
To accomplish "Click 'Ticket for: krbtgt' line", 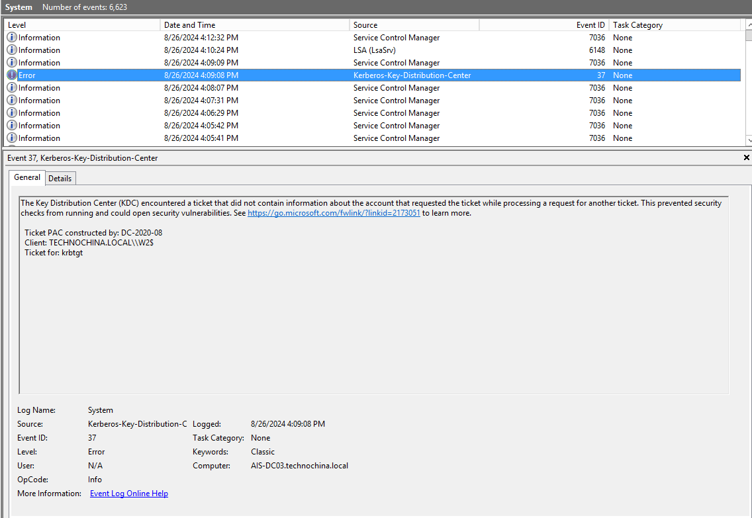I will (x=54, y=253).
